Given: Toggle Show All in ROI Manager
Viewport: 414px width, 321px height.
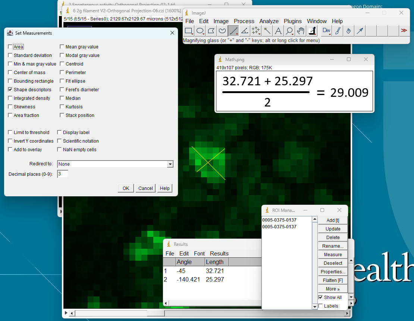Looking at the screenshot, I should pos(320,298).
